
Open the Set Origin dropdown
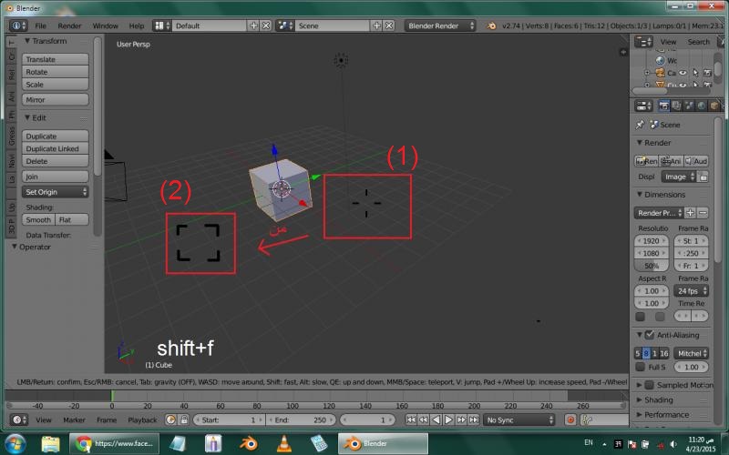[x=56, y=192]
